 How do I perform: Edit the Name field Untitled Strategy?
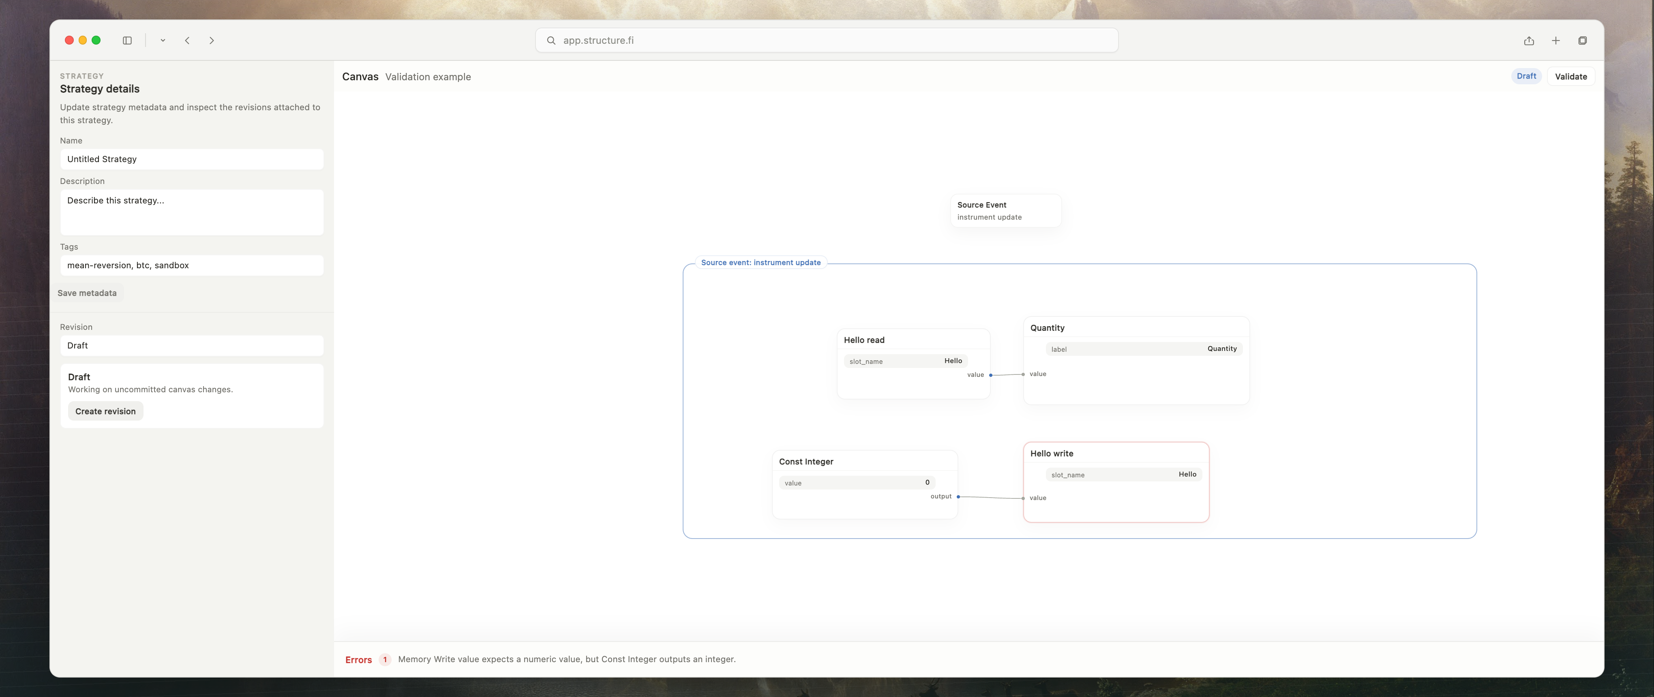pos(191,159)
